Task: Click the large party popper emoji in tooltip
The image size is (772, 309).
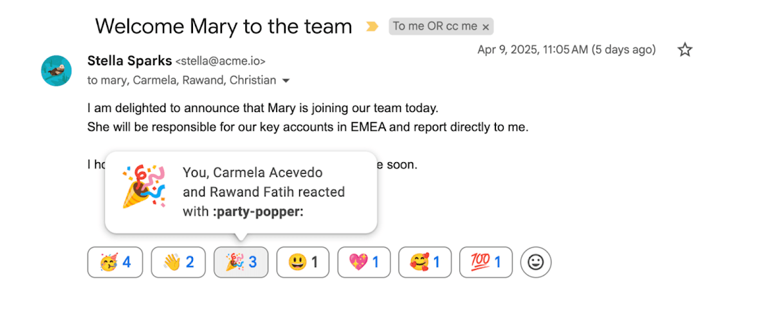Action: [x=144, y=186]
